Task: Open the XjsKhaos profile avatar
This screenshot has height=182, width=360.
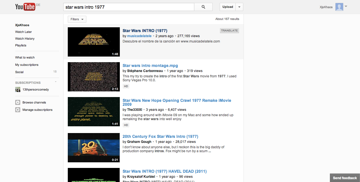Action: pyautogui.click(x=339, y=7)
